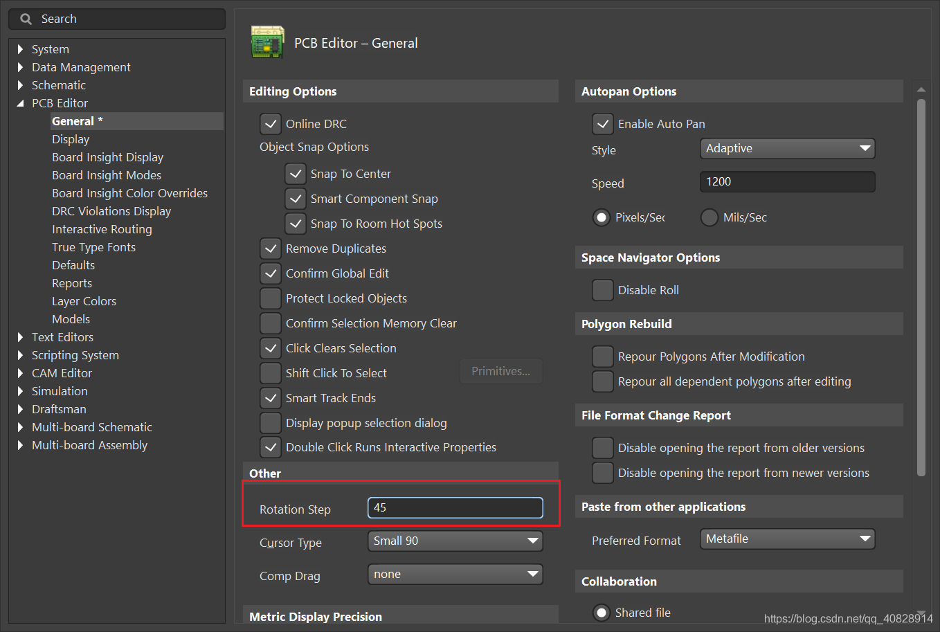
Task: Toggle Enable Auto Pan checkbox
Action: [603, 124]
